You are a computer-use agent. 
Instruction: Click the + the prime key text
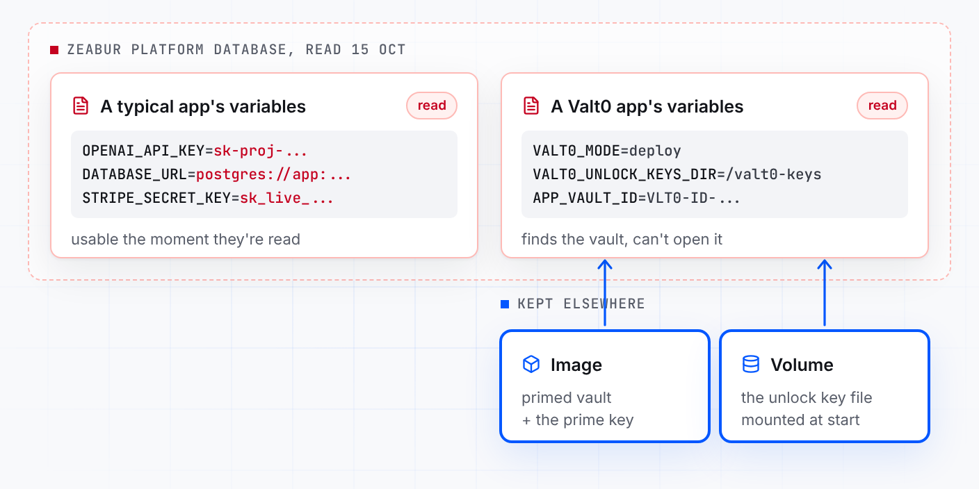tap(578, 420)
